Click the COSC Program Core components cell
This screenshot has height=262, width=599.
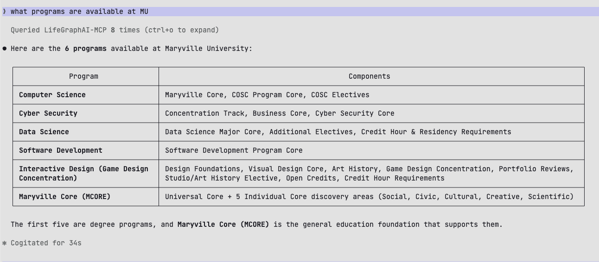click(x=267, y=95)
